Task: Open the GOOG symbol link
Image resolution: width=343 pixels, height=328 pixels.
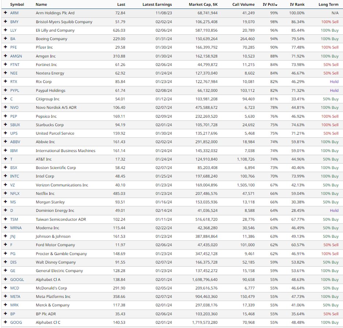Action: click(16, 322)
